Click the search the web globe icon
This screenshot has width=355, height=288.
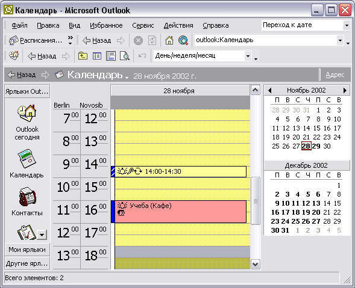tap(183, 40)
